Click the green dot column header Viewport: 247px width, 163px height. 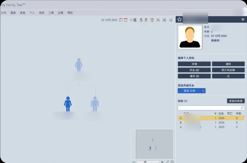click(215, 113)
